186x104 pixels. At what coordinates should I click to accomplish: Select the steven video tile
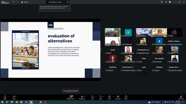[175, 32]
